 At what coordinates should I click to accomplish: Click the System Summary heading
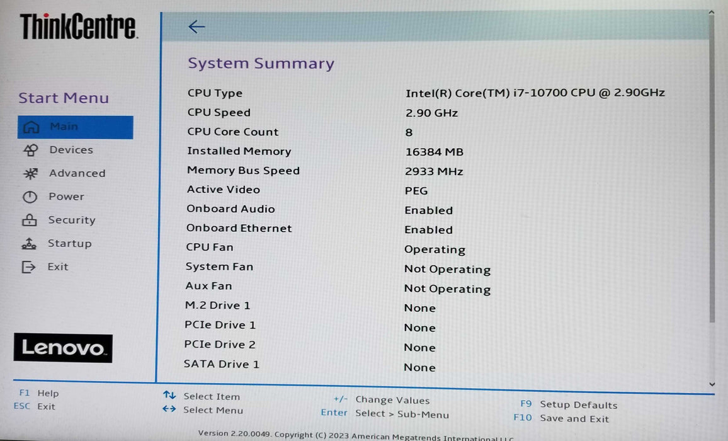[x=261, y=63]
